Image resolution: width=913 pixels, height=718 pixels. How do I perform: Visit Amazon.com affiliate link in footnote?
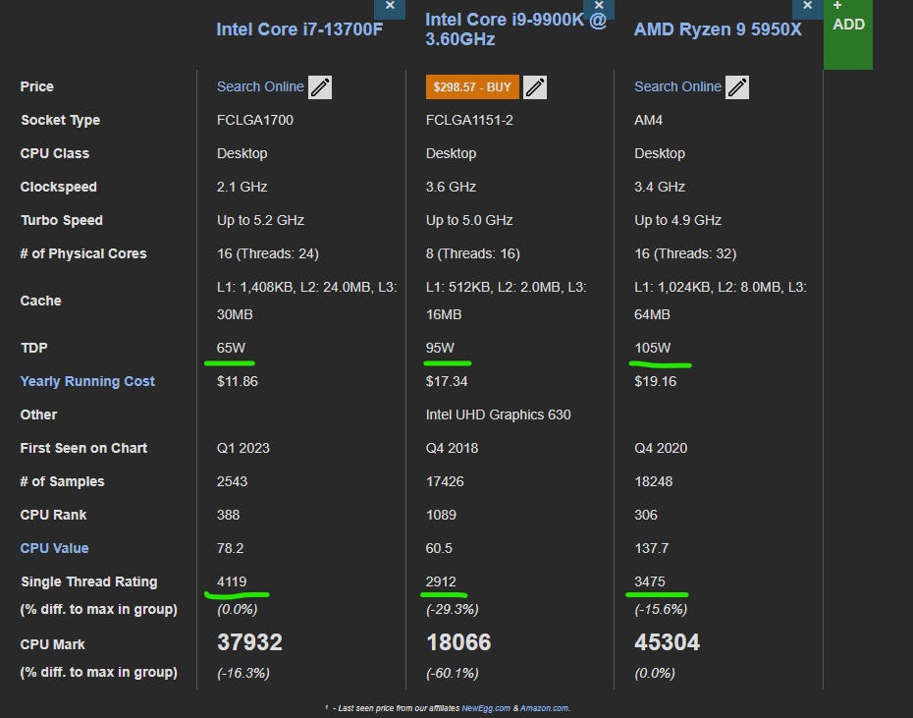coord(545,708)
